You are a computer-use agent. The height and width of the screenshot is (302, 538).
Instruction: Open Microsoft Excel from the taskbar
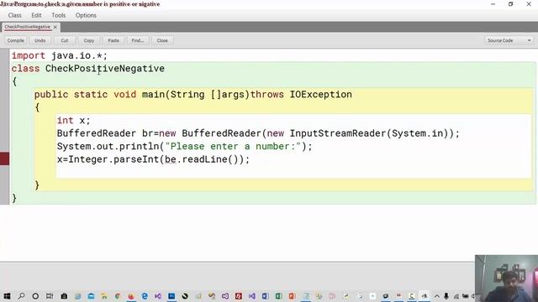(x=278, y=296)
